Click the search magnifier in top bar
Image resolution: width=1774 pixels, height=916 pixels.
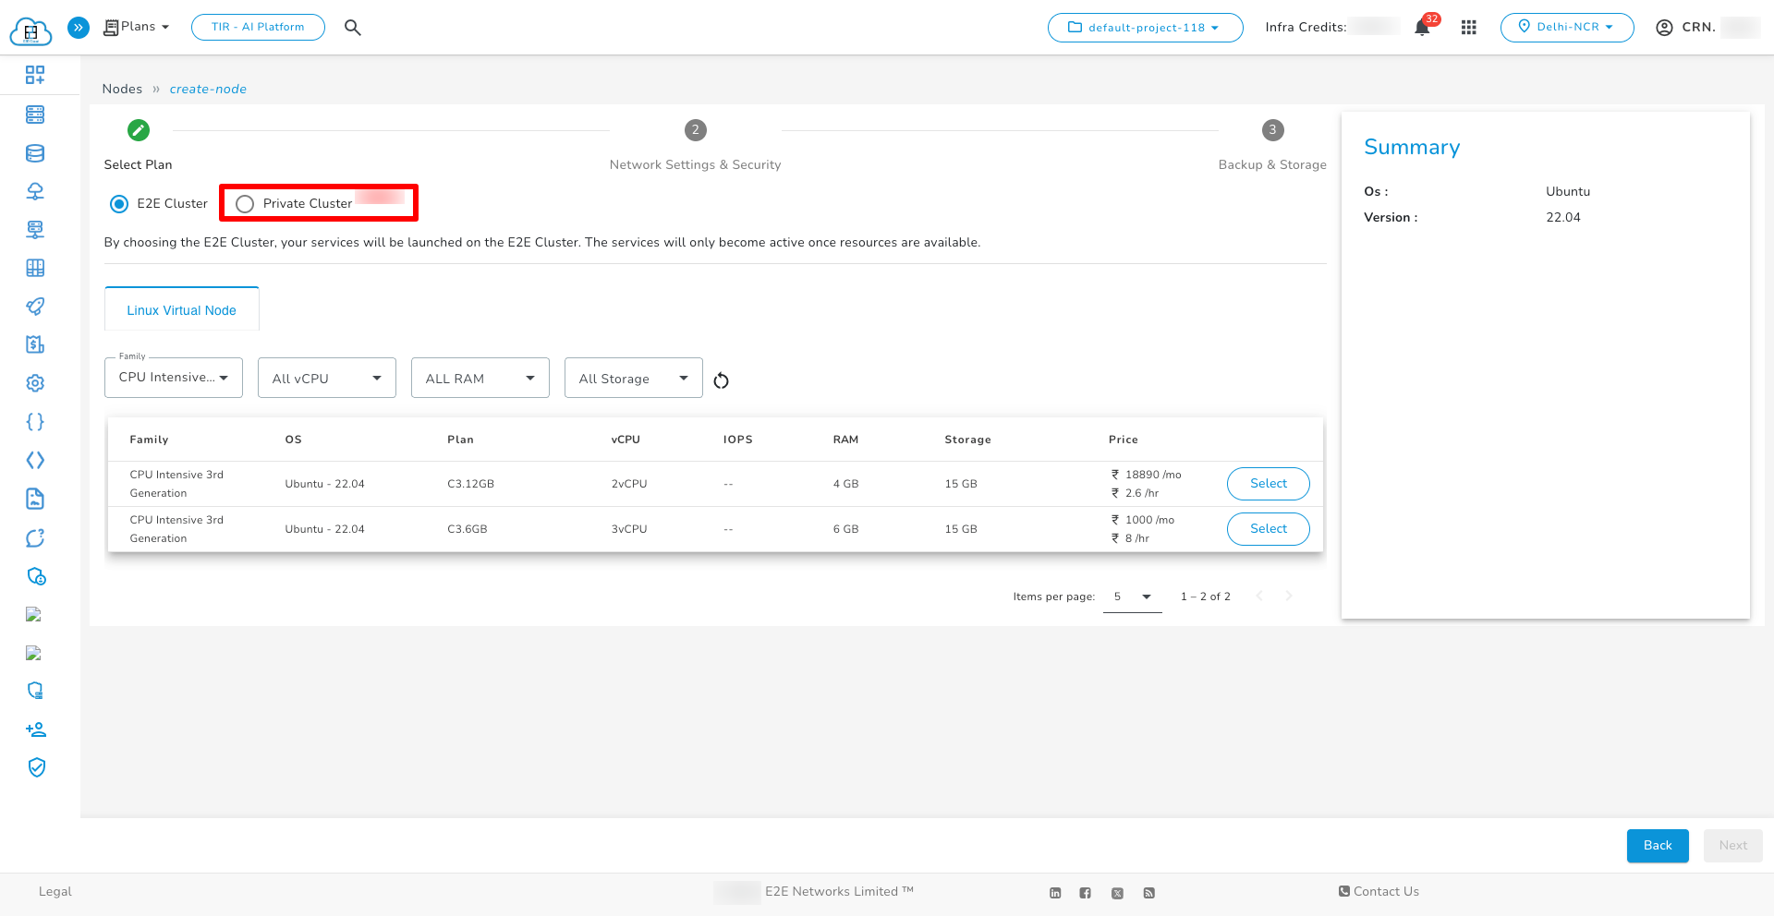coord(352,27)
